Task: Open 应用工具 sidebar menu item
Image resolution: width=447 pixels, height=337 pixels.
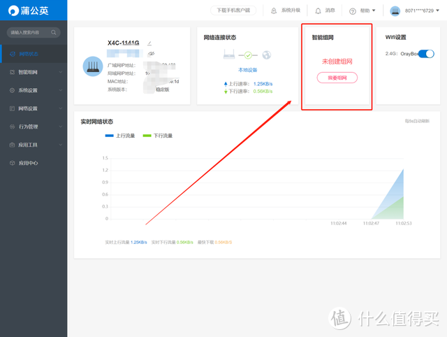Action: pos(34,145)
